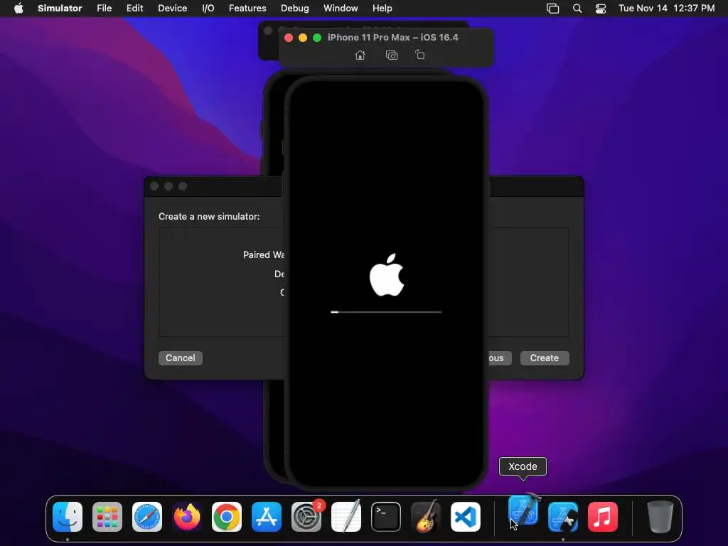
Task: Take a screenshot with the simulator camera icon
Action: (392, 55)
